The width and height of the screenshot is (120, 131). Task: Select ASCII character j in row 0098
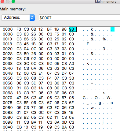point(103,122)
